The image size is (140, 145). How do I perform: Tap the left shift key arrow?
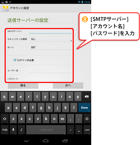(5, 119)
